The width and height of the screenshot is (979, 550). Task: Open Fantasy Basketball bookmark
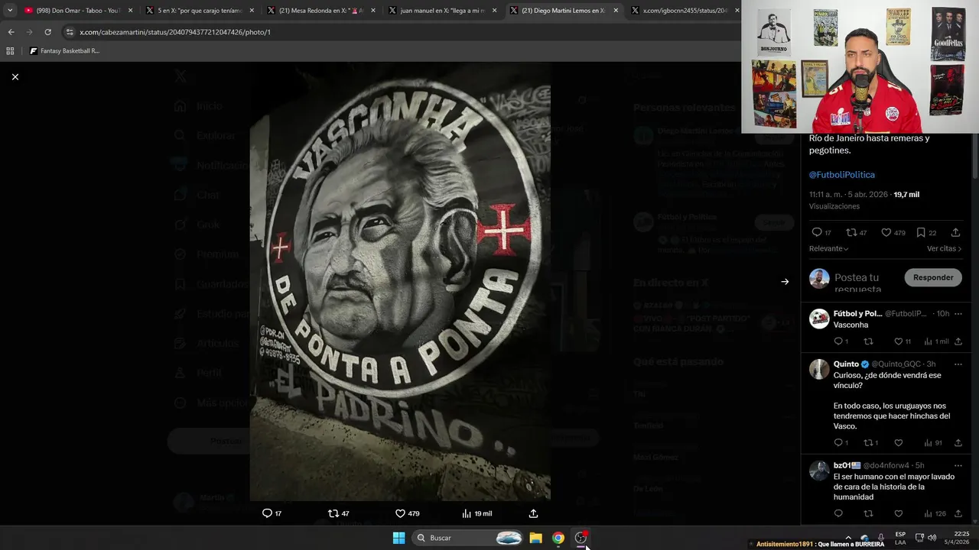point(64,51)
